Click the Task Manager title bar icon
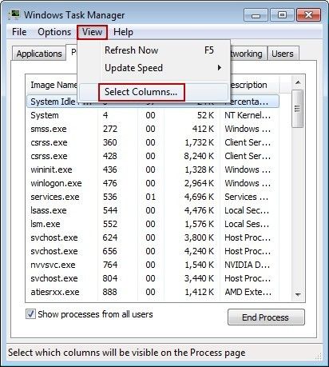Viewport: 329px width, 367px height. (x=14, y=14)
